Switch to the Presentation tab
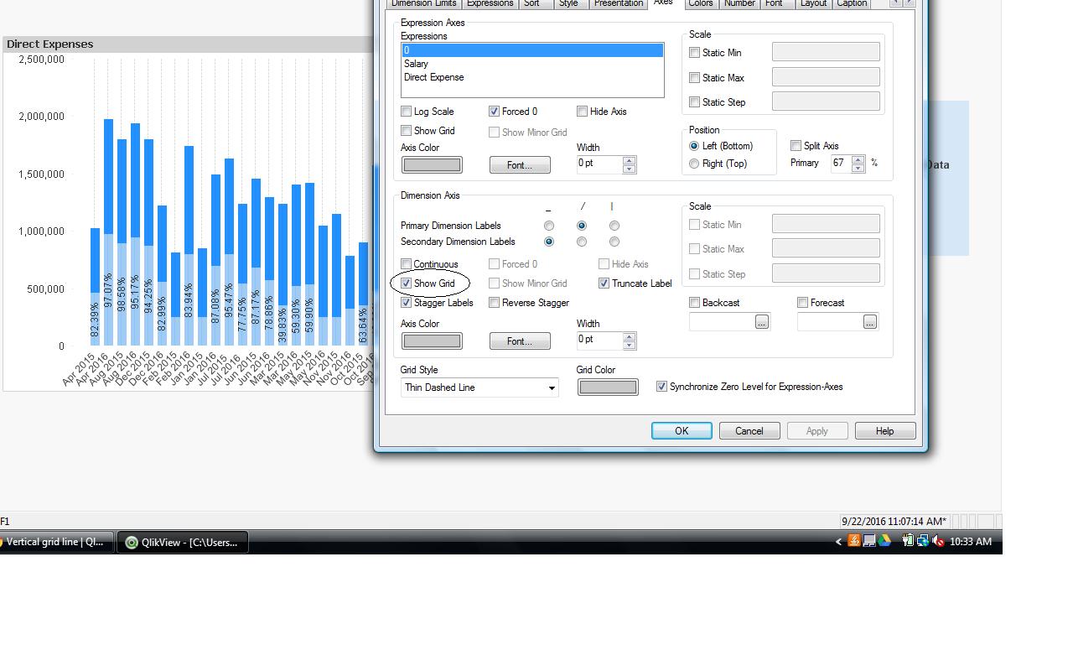Screen dimensions: 1073x671 (x=618, y=3)
